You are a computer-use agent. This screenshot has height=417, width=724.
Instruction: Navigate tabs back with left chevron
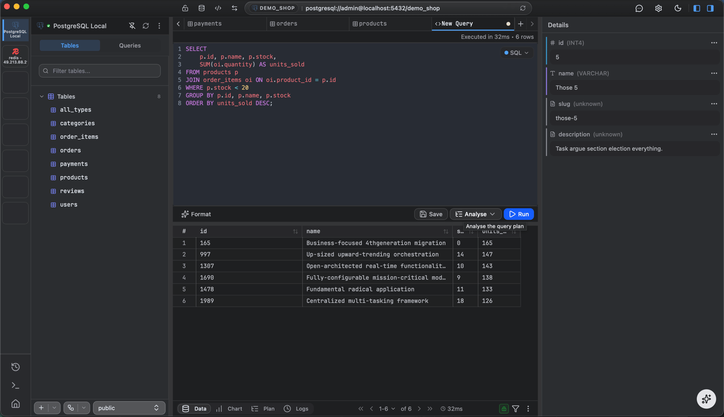[x=178, y=24]
